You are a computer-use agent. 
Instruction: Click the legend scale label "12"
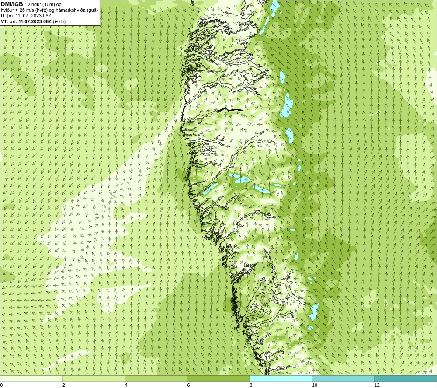[377, 385]
